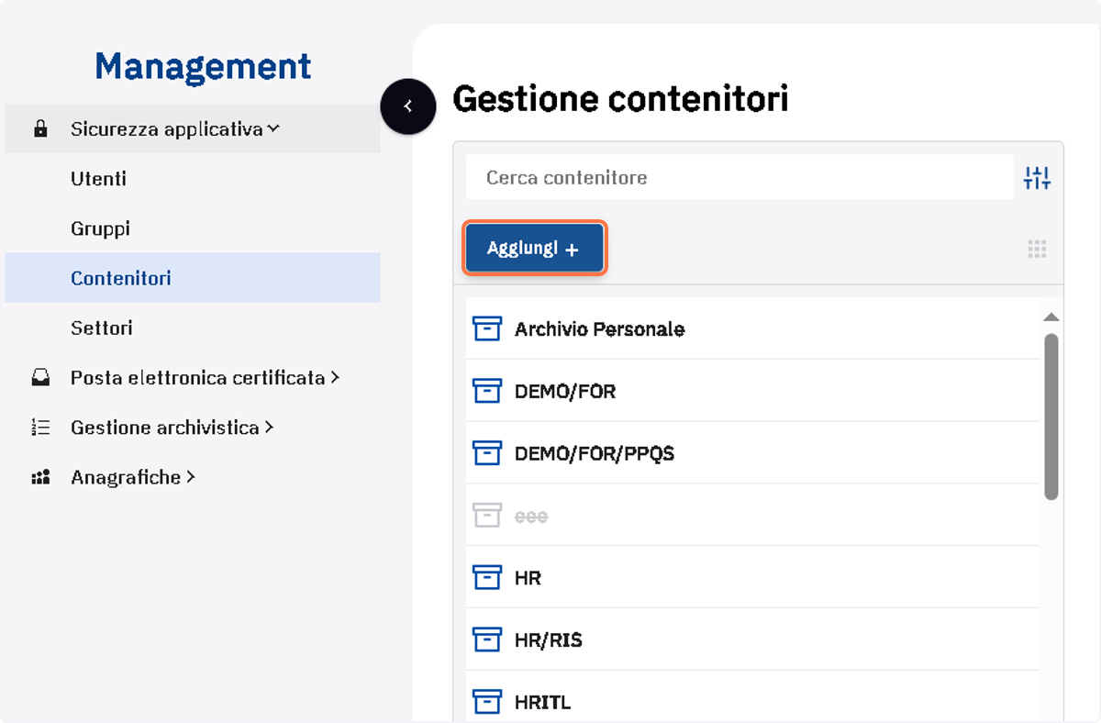Click the lock icon beside Sicurezza applicativa
The image size is (1101, 723).
click(x=40, y=129)
